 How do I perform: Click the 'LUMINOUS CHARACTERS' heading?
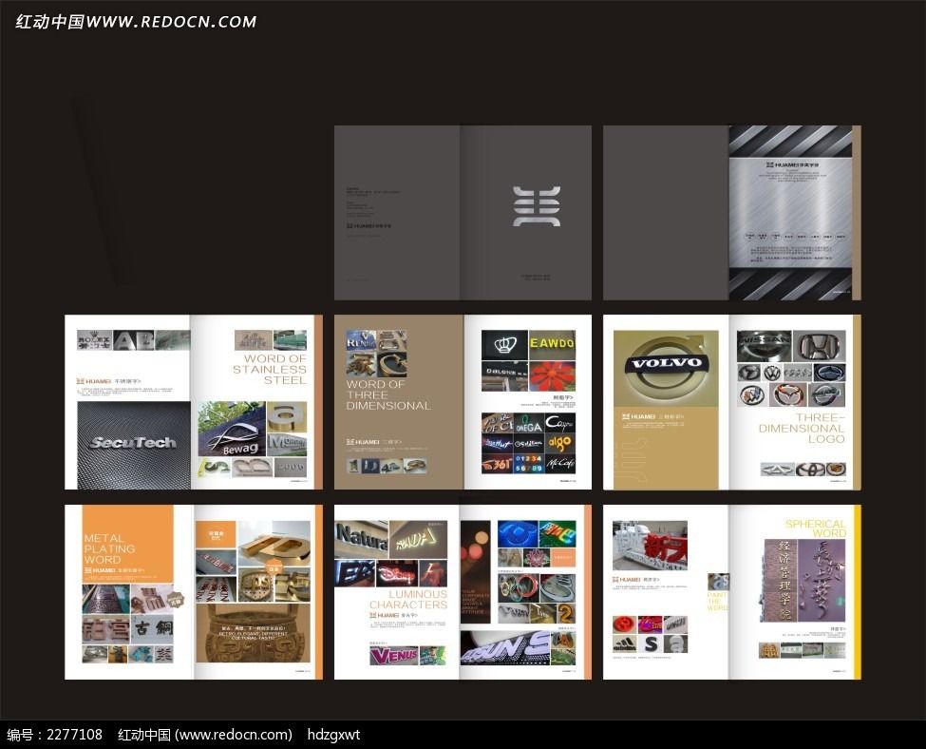[408, 599]
